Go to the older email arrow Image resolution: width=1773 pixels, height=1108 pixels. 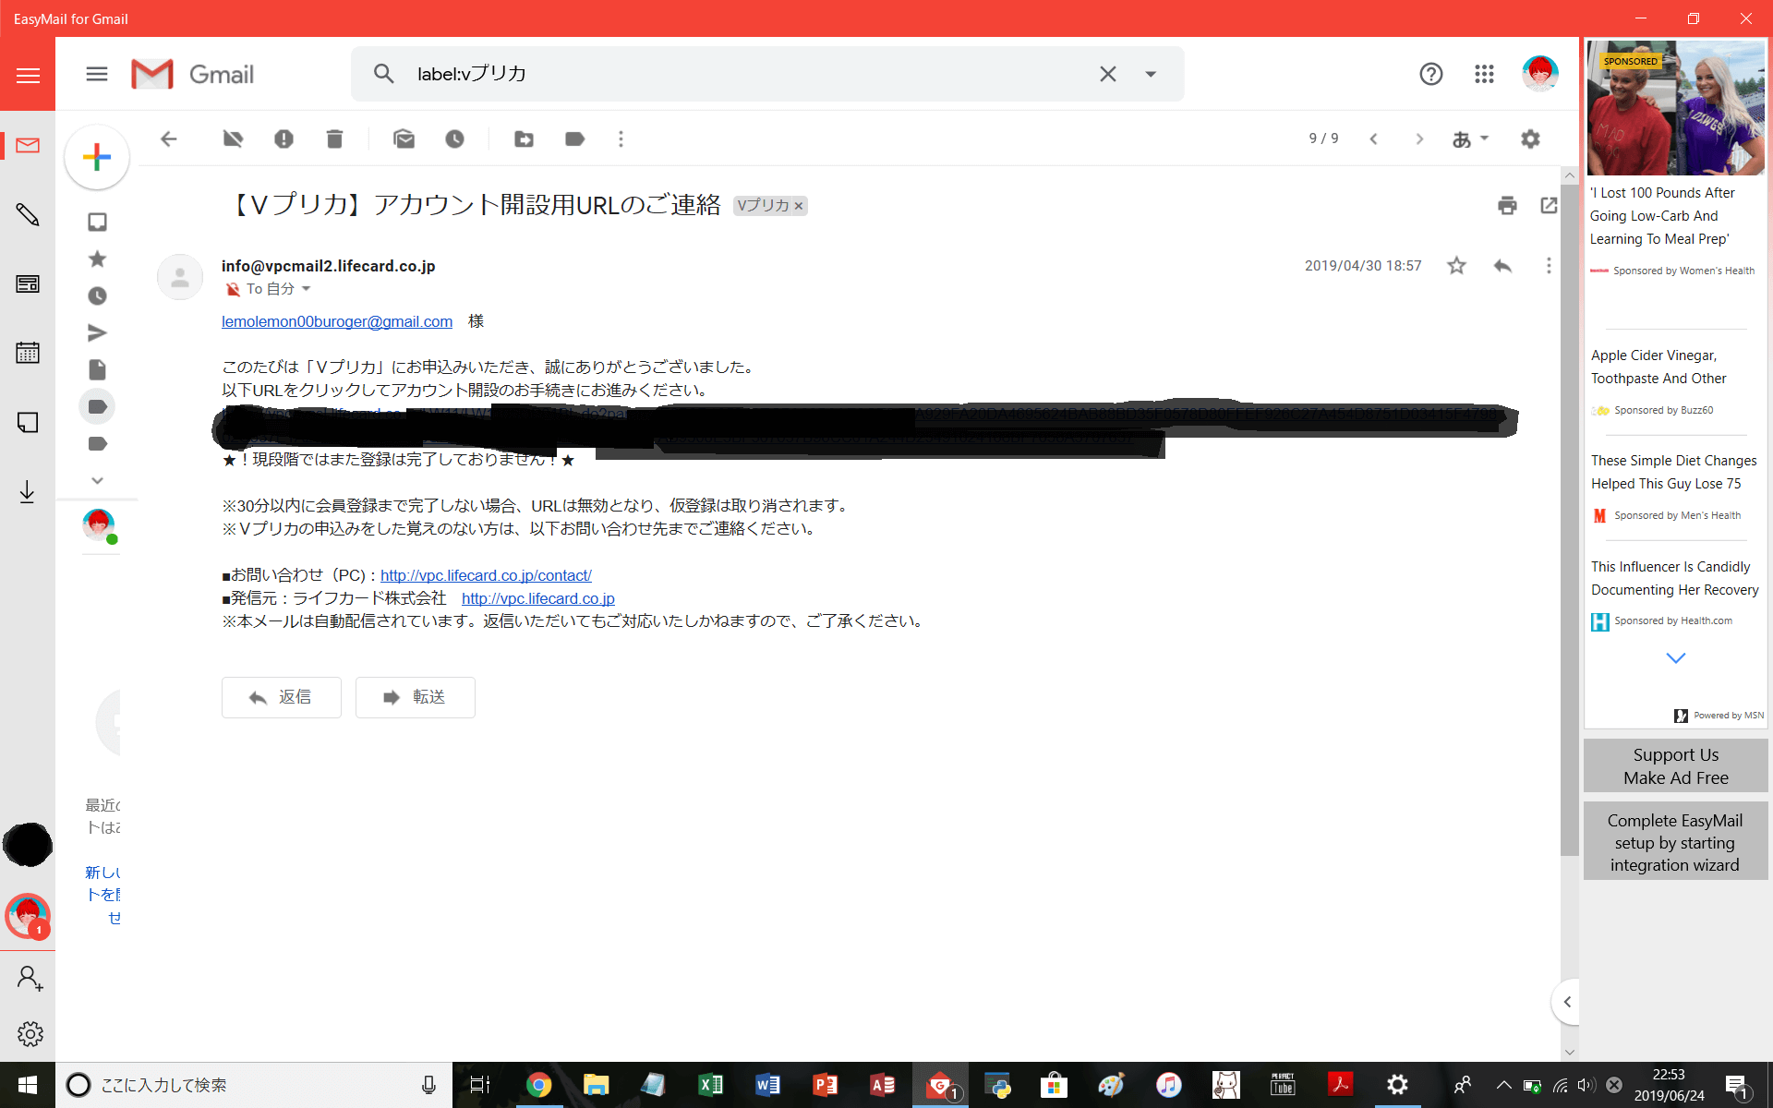pyautogui.click(x=1419, y=138)
